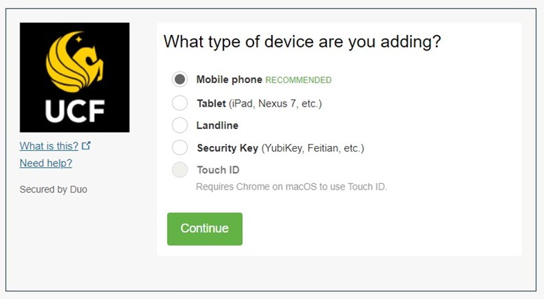Click the What type of device heading
The image size is (544, 299).
tap(303, 41)
